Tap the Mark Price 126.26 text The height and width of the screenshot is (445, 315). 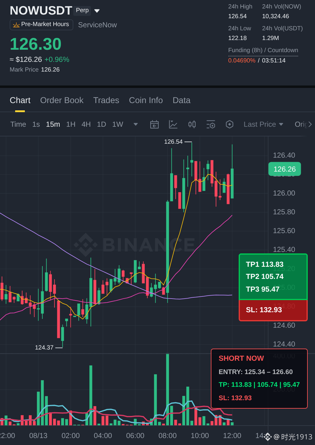tap(35, 69)
